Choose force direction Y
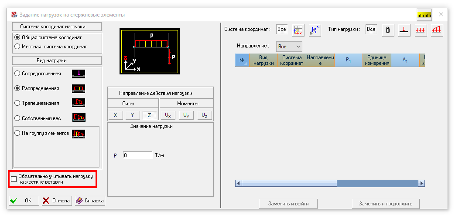 pos(132,115)
